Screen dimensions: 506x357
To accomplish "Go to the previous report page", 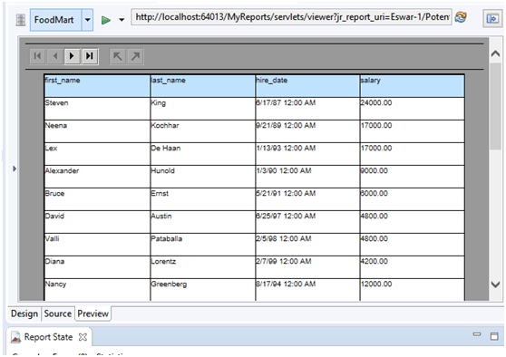I will coord(54,56).
